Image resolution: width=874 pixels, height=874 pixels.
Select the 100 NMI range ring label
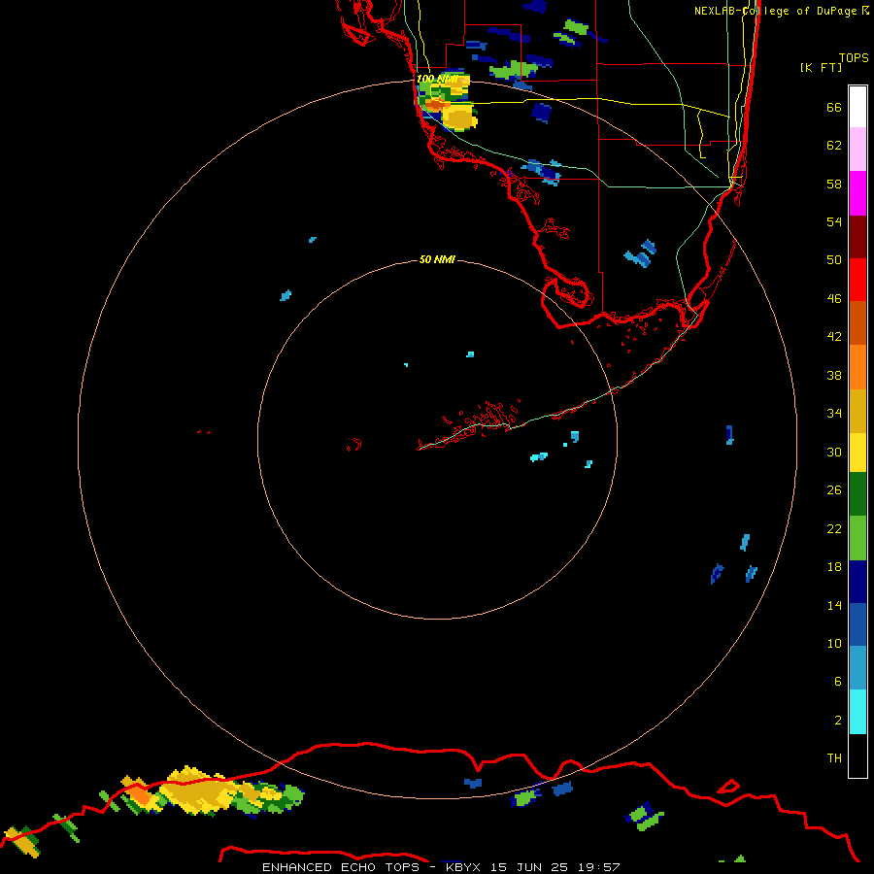[x=437, y=79]
